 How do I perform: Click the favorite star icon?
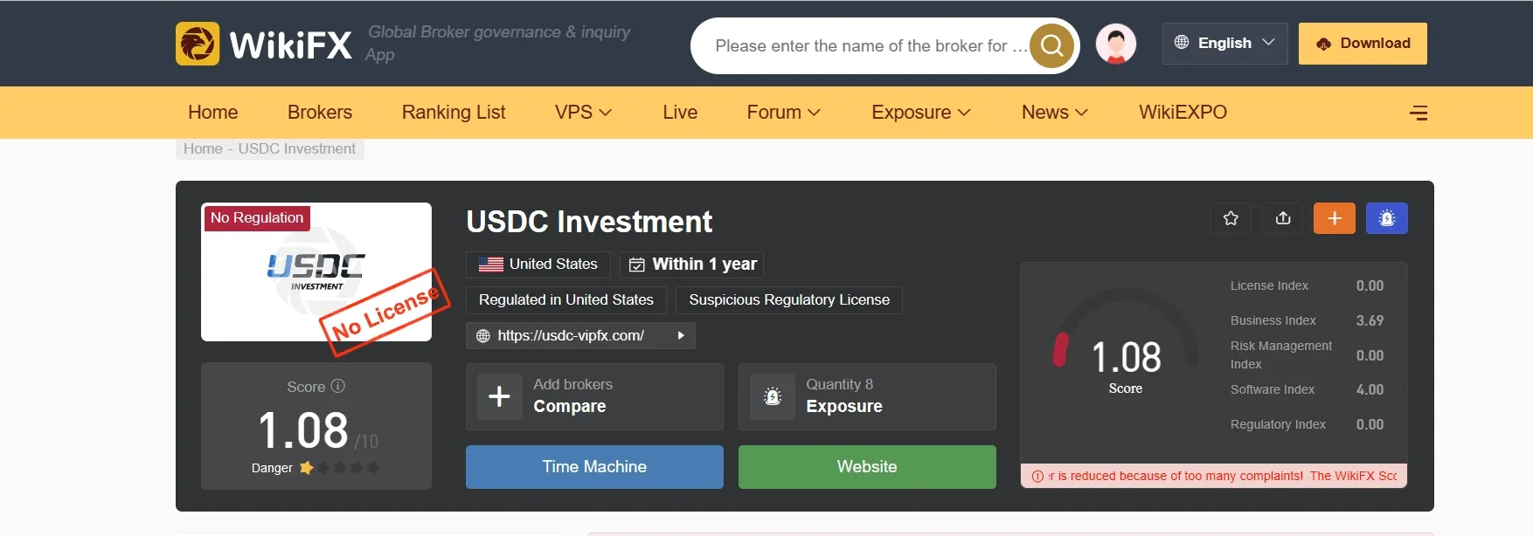click(x=1231, y=218)
